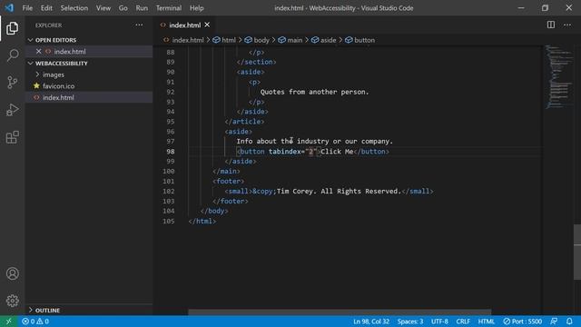Viewport: 581px width, 327px height.
Task: Close the index.html editor tab
Action: point(207,25)
